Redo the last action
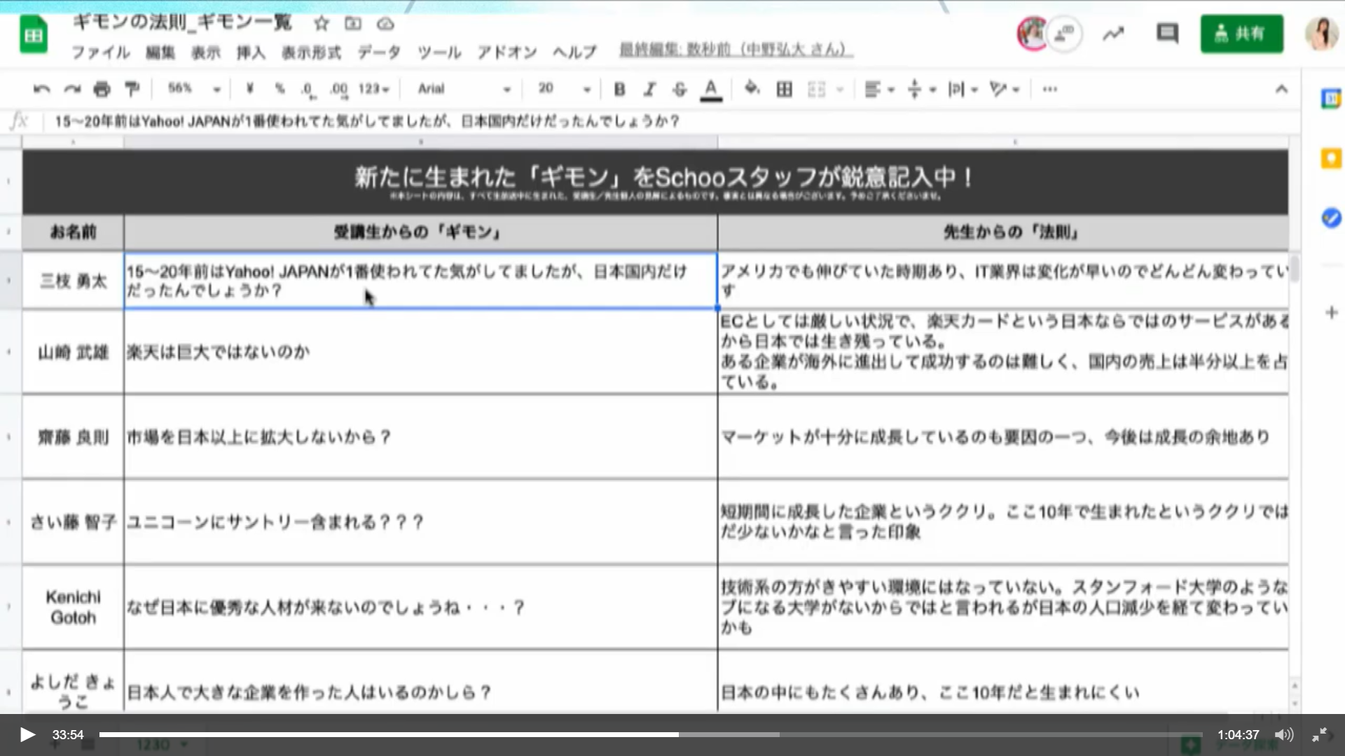Screen dimensions: 1345x756 pos(72,89)
